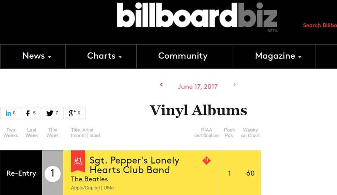Go to next chart week arrow

click(x=235, y=84)
